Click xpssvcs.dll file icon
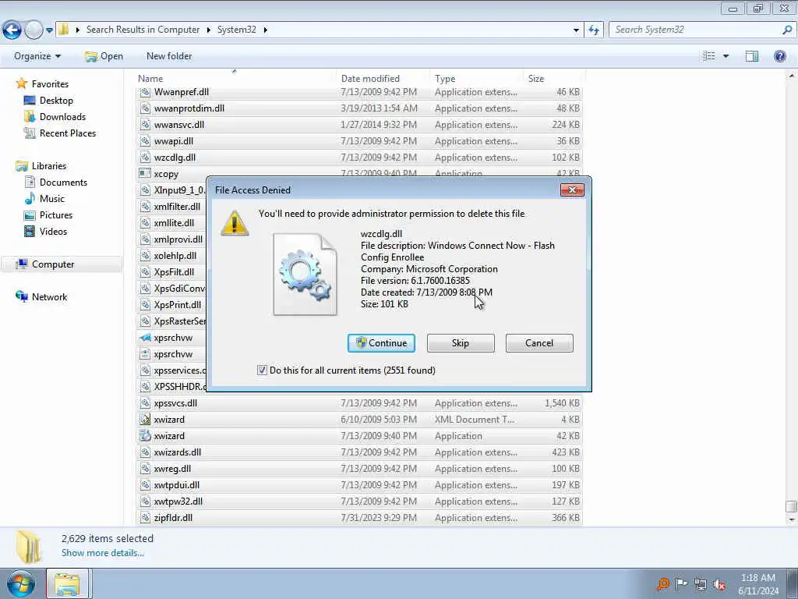The width and height of the screenshot is (798, 599). point(145,403)
